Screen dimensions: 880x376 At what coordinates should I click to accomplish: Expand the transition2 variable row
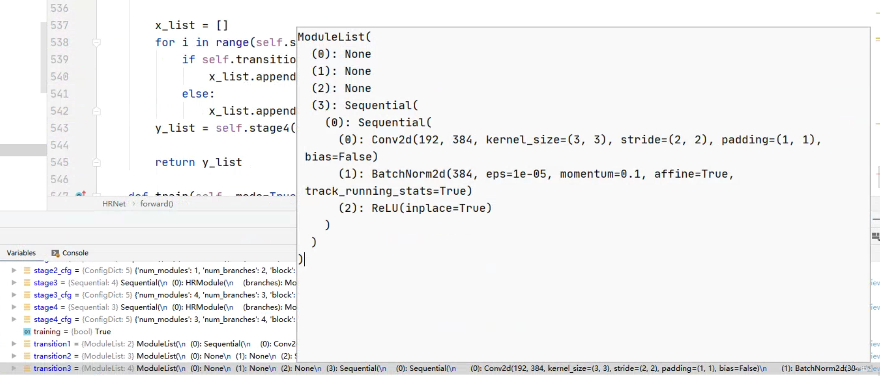click(14, 356)
